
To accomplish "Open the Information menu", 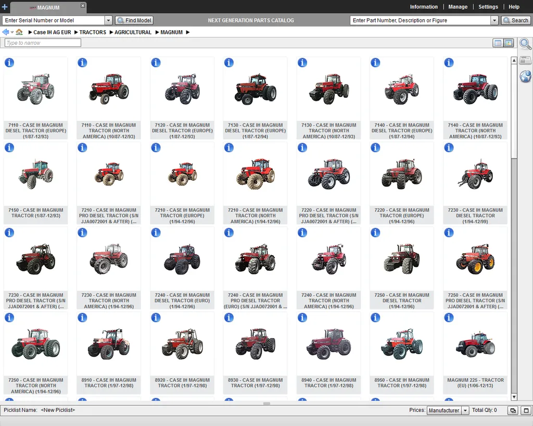I will coord(424,7).
